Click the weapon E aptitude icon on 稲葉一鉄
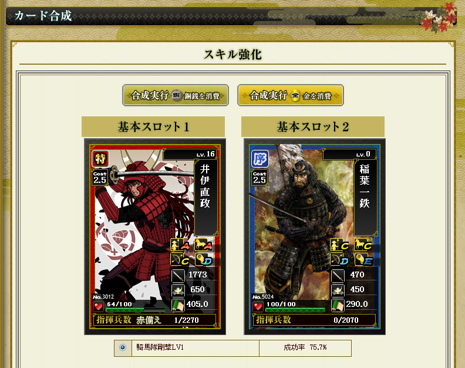Screen dimensions: 465x368 click(x=363, y=259)
